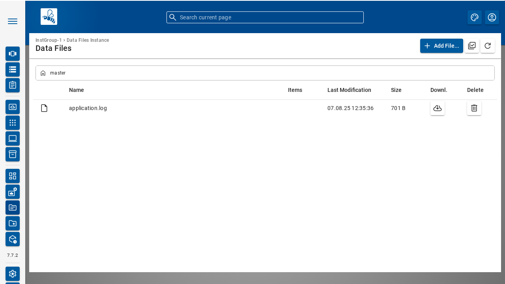Screen dimensions: 505x284
Task: Select the open folder data files icon
Action: point(13,207)
